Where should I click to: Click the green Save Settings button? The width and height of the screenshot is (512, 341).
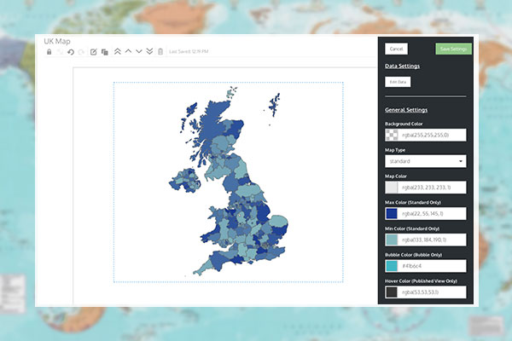453,49
